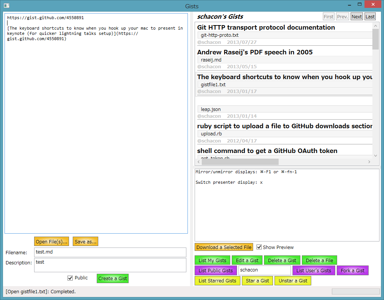384x300 pixels.
Task: Click the preview pane text area
Action: point(287,205)
